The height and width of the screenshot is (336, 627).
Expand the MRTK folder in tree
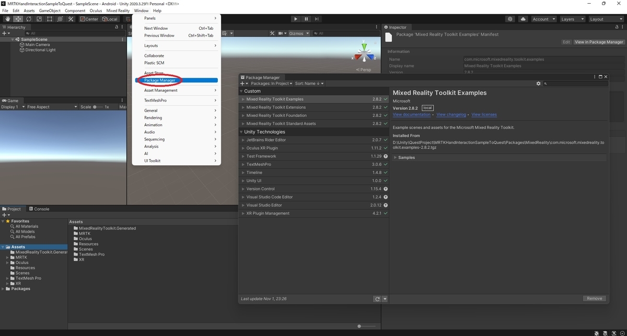[7, 258]
